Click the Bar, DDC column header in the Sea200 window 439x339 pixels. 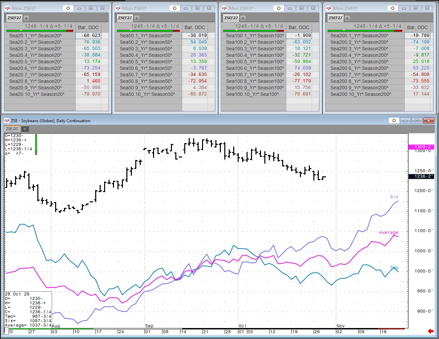[417, 27]
